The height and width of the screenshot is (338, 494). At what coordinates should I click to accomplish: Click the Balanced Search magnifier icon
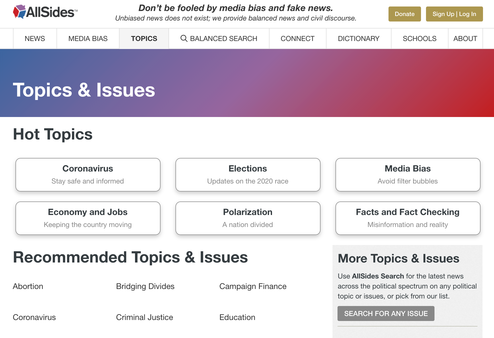point(184,38)
